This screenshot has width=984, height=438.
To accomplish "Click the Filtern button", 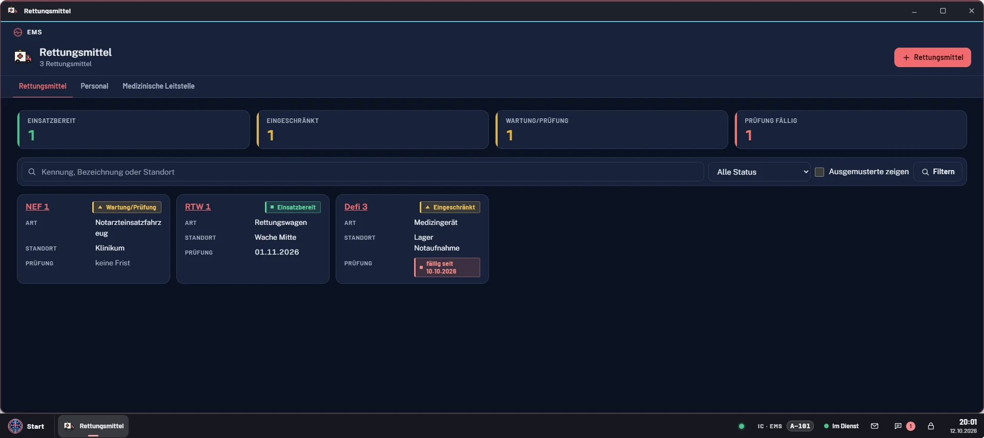I will [x=938, y=172].
